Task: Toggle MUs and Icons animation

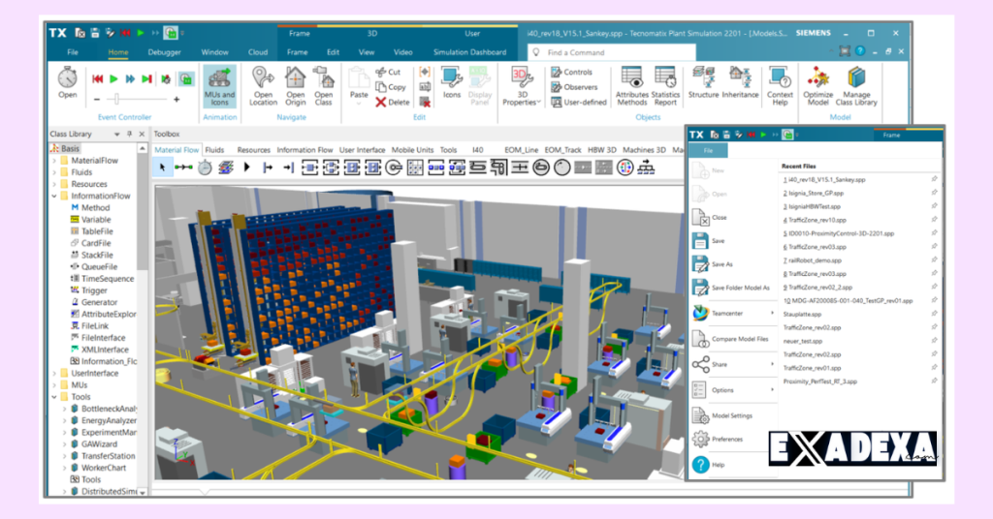Action: pyautogui.click(x=220, y=85)
